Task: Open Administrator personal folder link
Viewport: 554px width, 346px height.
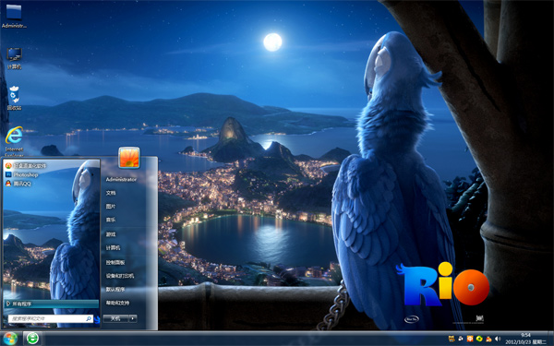Action: [x=121, y=179]
